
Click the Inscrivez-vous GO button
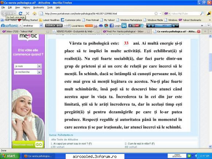[x=28, y=144]
